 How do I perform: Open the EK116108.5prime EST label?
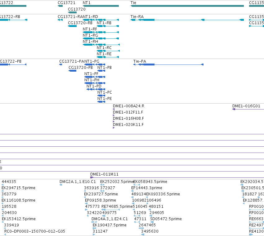tap(19, 200)
